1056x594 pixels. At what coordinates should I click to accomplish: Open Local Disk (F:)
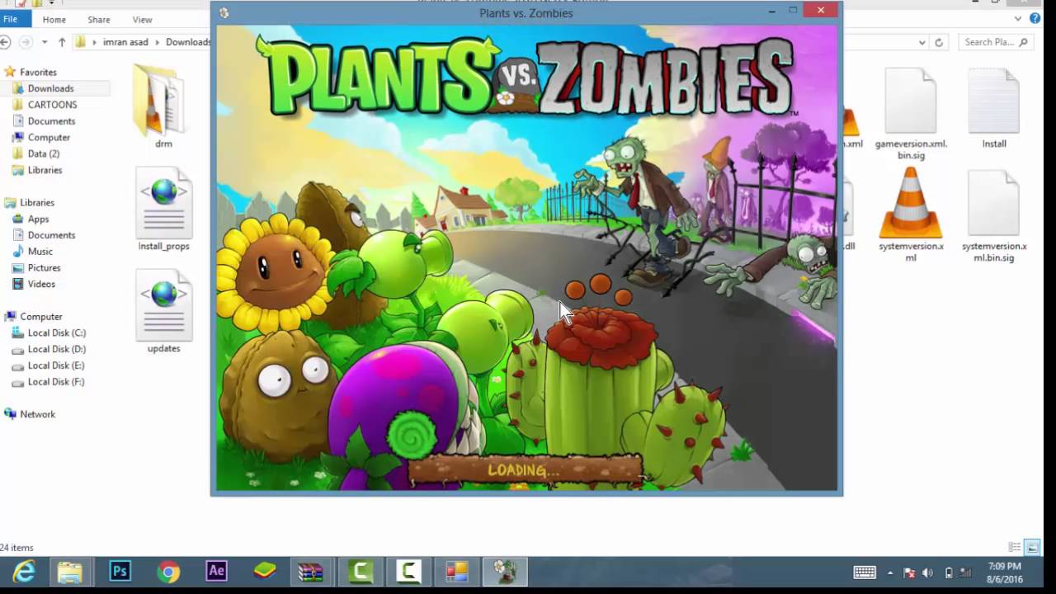(56, 382)
